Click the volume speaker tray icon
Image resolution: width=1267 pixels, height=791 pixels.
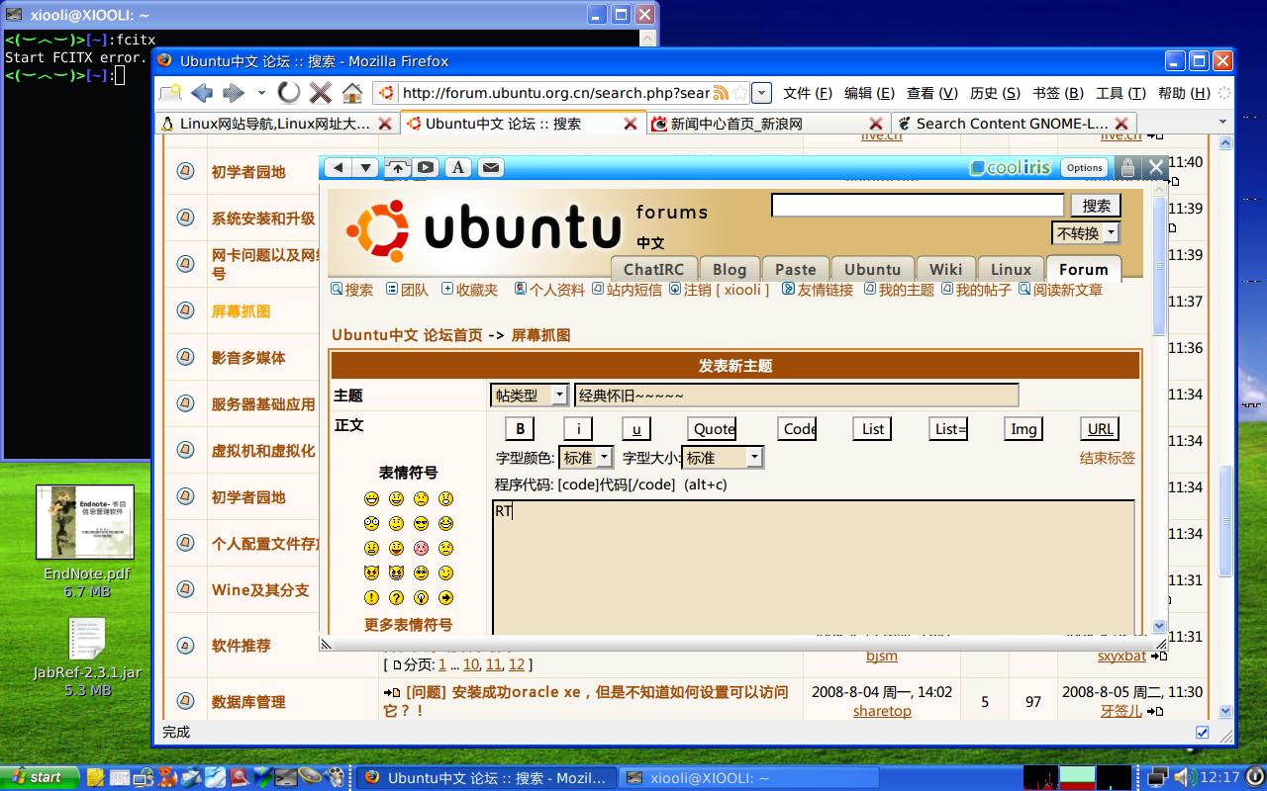coord(1184,777)
